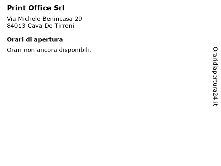The image size is (221, 166).
Task: Click the word 'Cava' in the city
Action: 35,26
